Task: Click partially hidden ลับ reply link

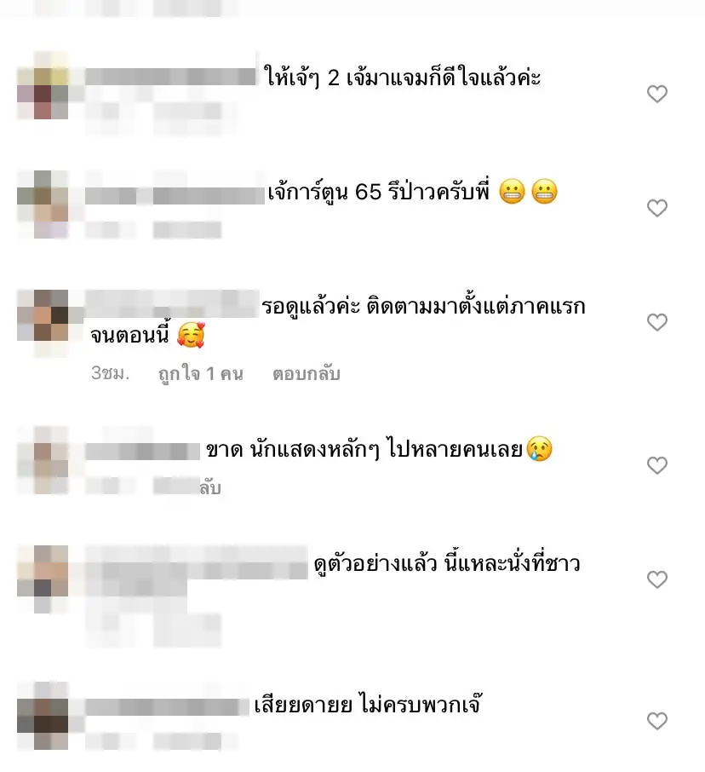Action: (x=210, y=487)
